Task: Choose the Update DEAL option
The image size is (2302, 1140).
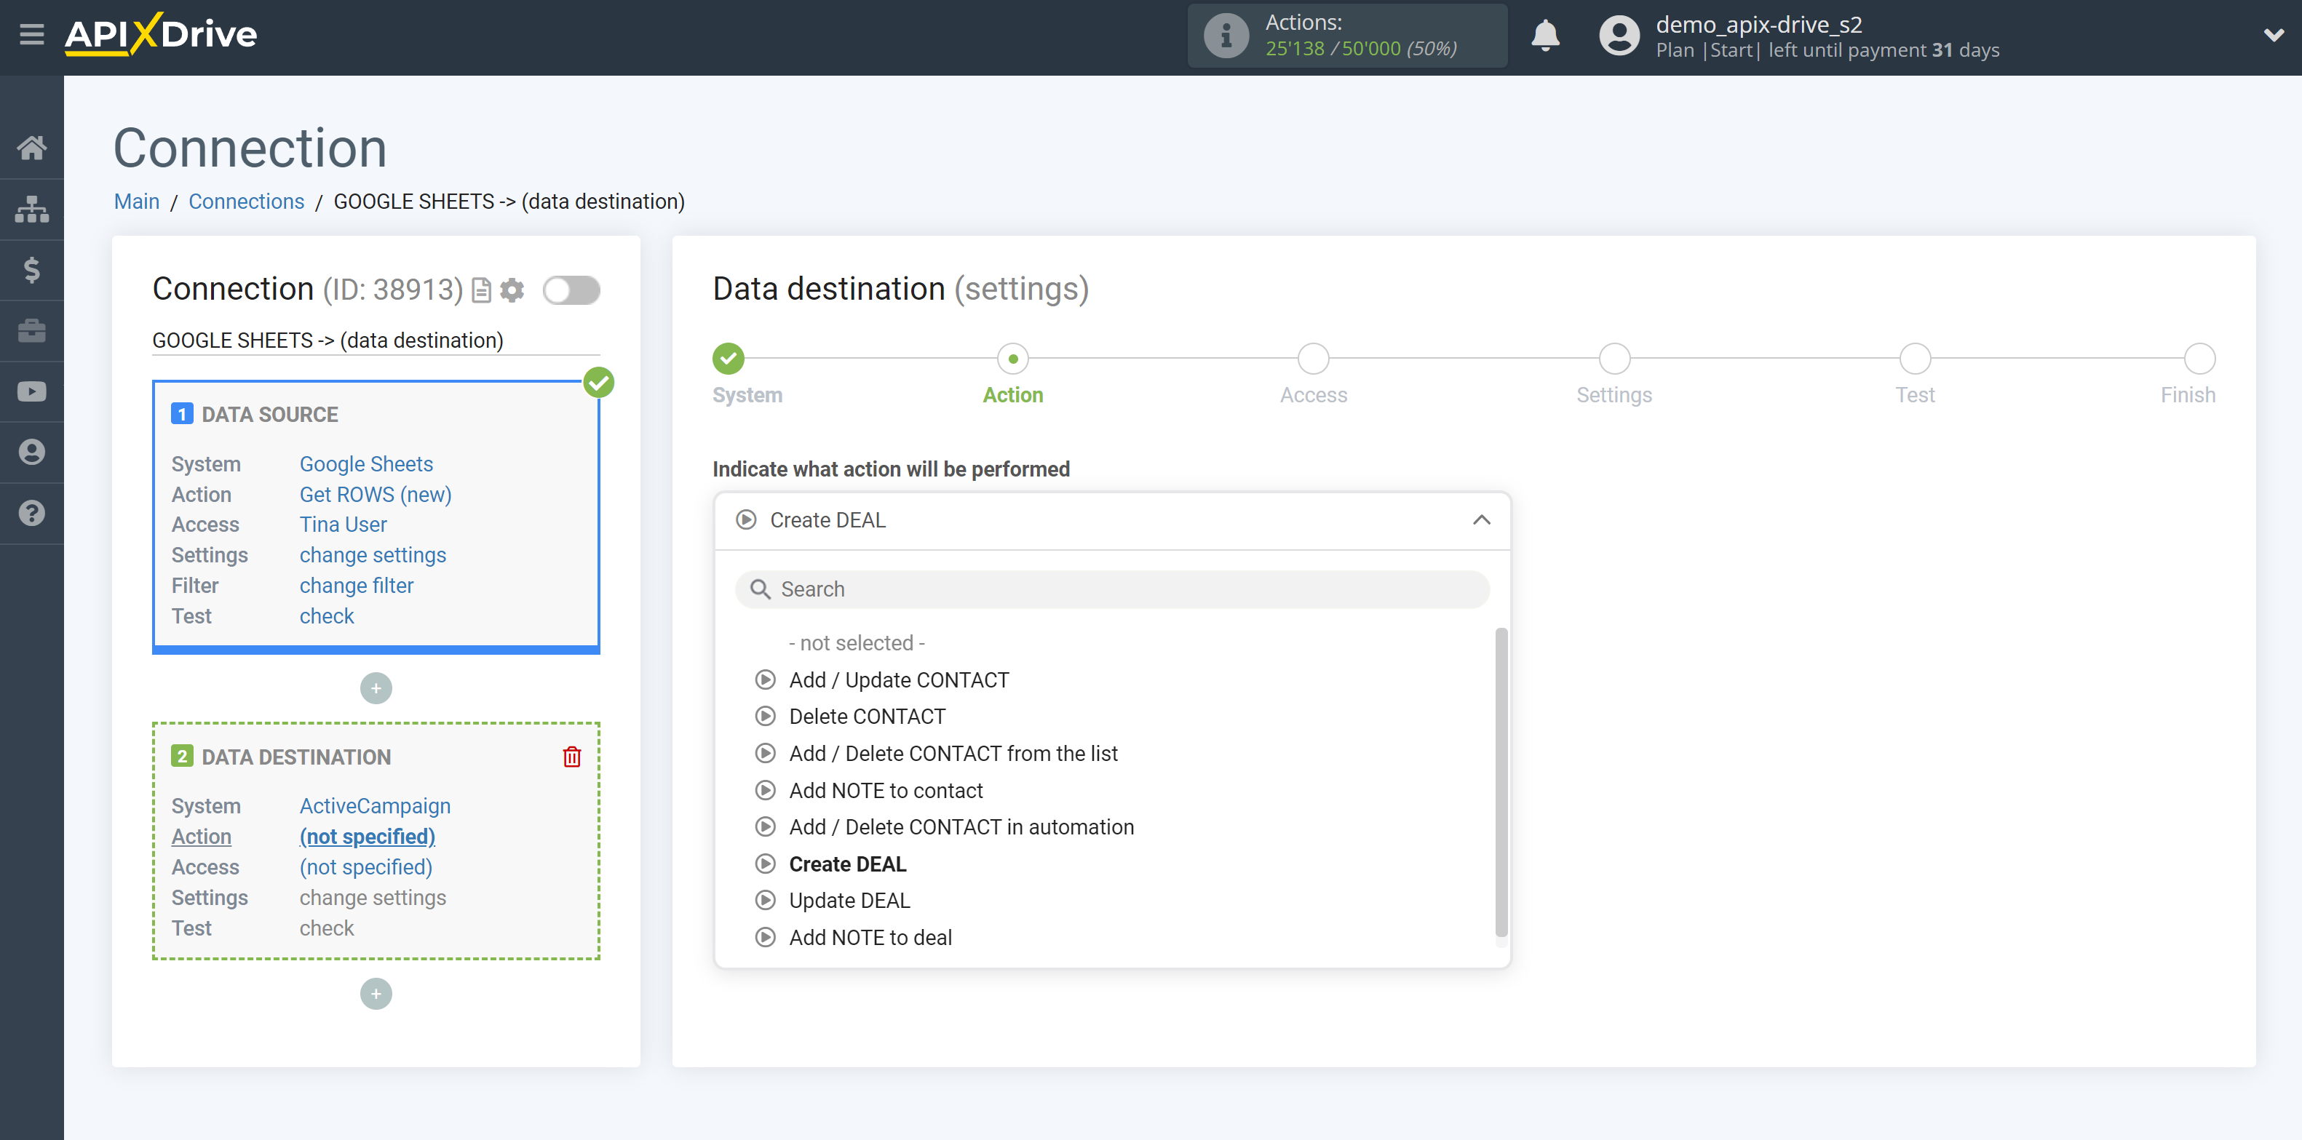Action: (x=849, y=901)
